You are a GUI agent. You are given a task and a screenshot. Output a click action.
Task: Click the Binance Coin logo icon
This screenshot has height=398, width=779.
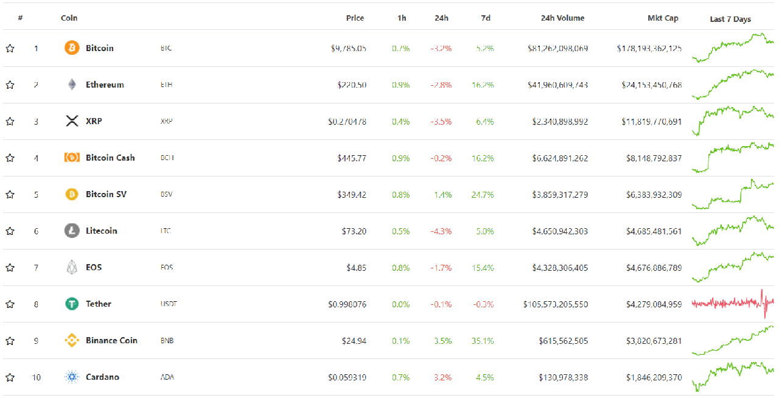coord(72,340)
